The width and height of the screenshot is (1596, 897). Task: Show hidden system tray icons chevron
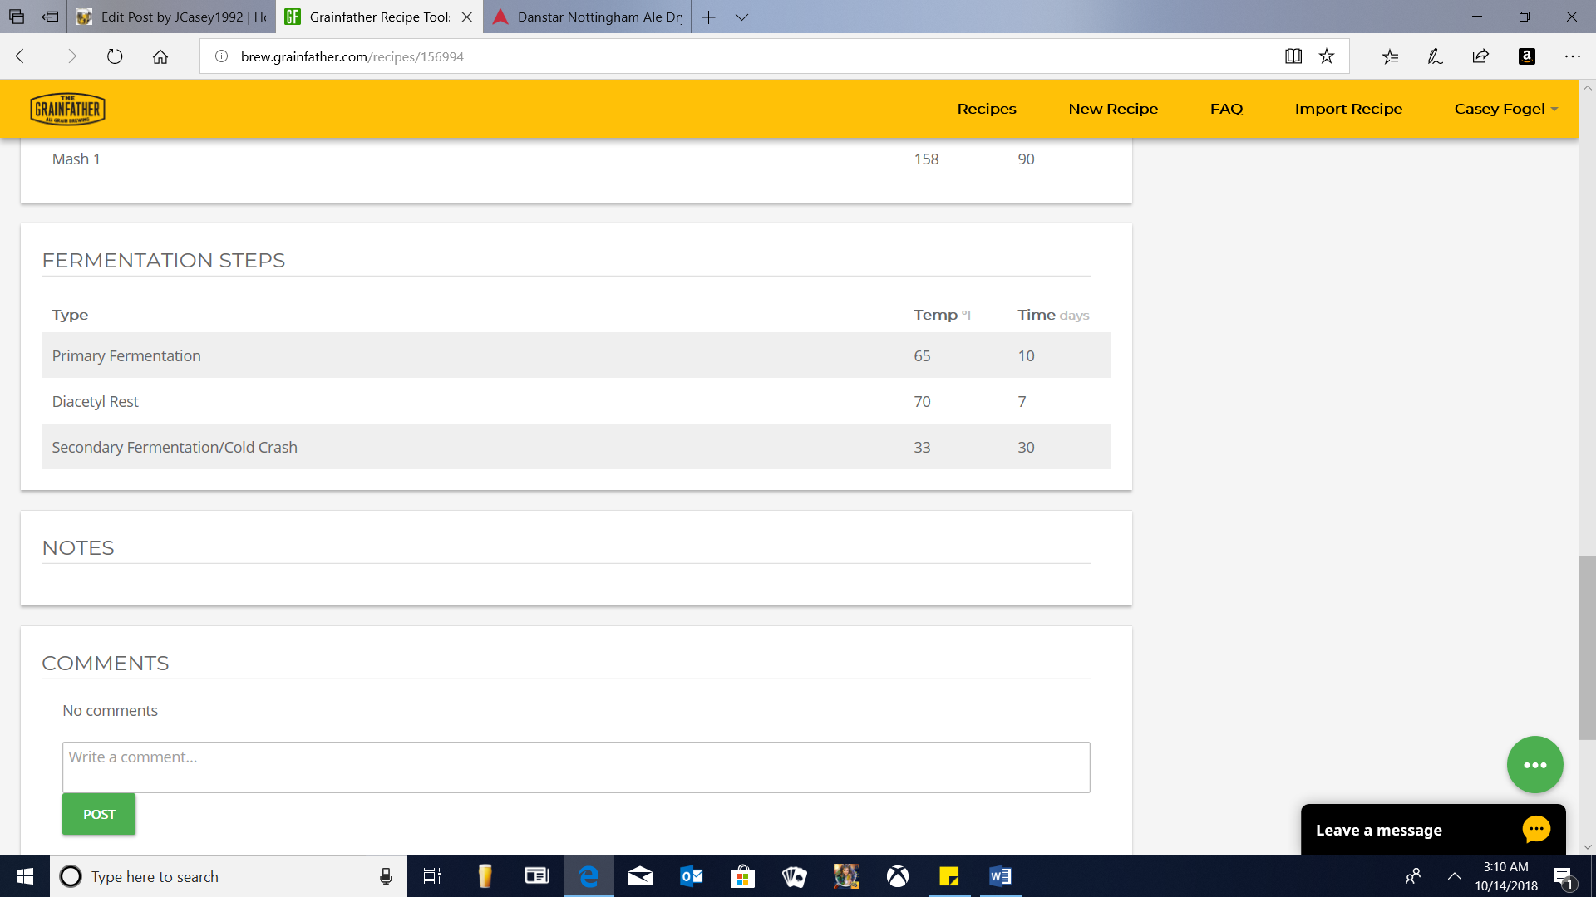[x=1455, y=876]
